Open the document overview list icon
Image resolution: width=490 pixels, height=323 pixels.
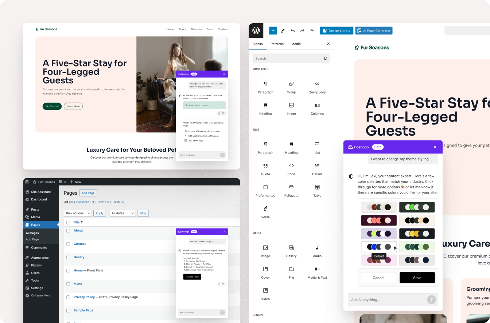coord(312,31)
